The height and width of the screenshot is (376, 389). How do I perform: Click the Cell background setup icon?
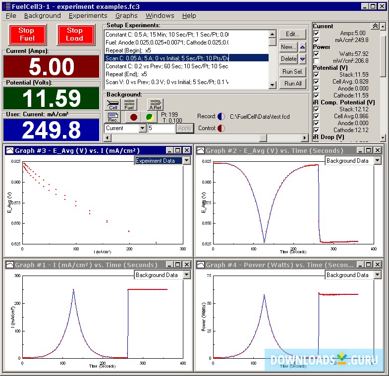point(113,104)
